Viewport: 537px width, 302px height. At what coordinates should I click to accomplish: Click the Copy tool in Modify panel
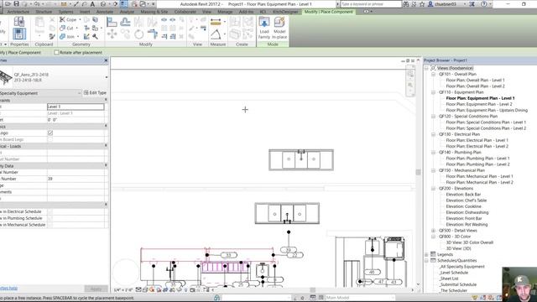click(125, 34)
